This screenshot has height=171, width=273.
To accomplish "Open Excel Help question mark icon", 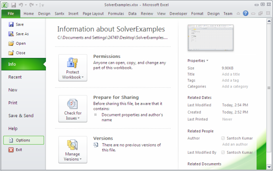I will coord(246,13).
